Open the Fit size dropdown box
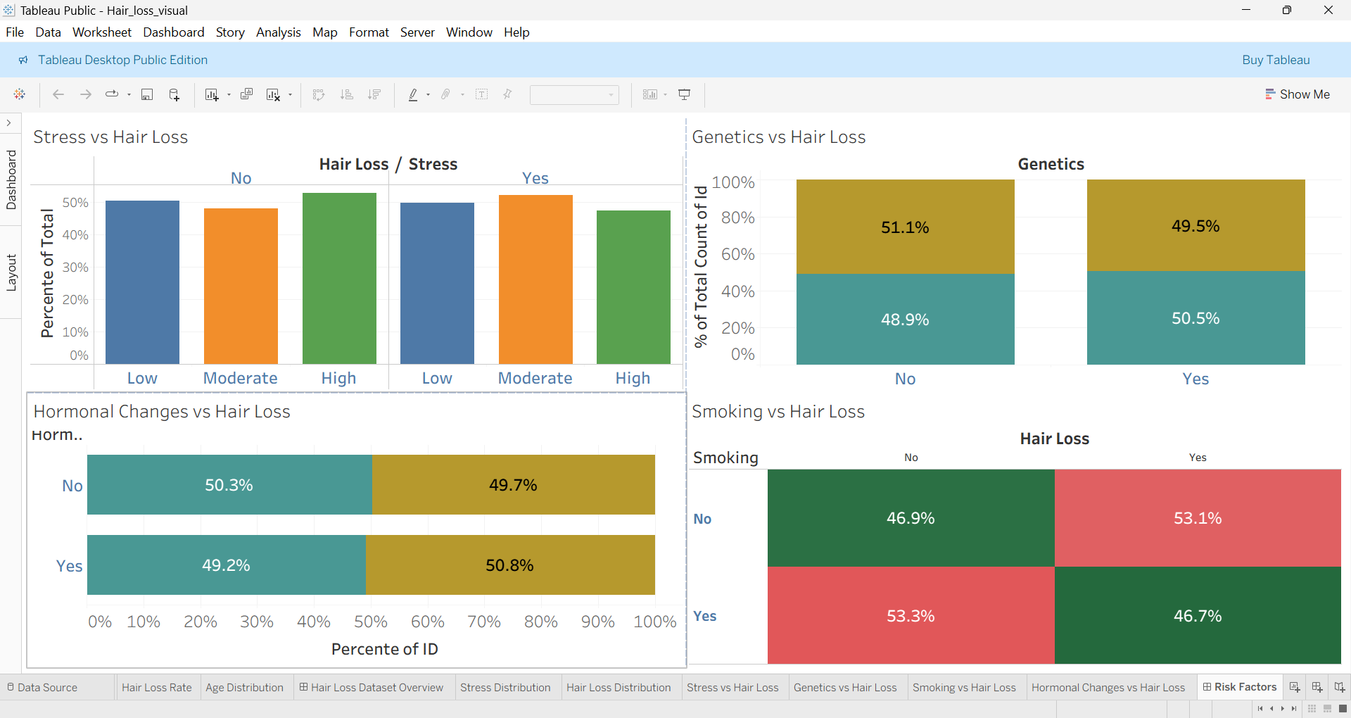The image size is (1351, 718). click(574, 94)
